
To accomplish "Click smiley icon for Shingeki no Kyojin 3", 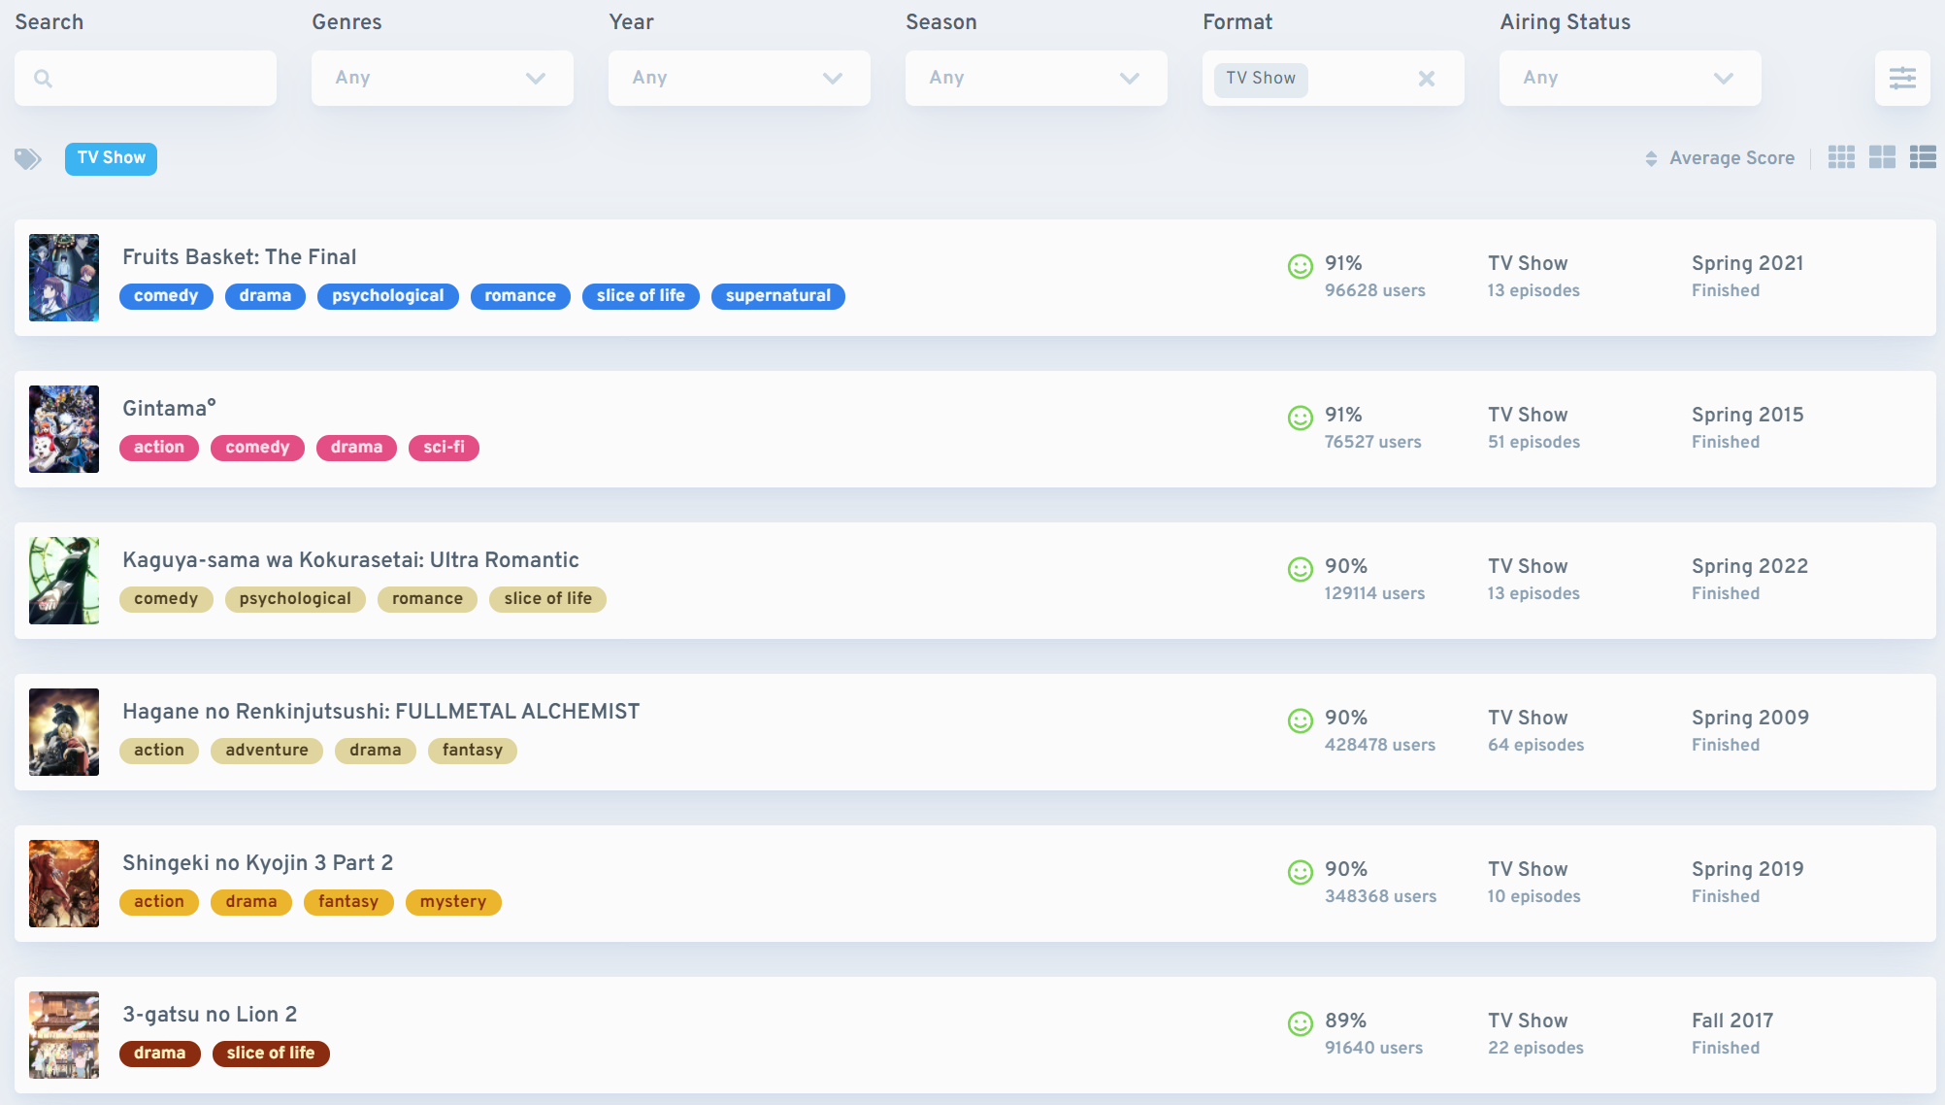I will point(1301,872).
